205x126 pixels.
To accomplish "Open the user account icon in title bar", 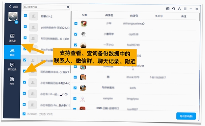I will pos(179,9).
